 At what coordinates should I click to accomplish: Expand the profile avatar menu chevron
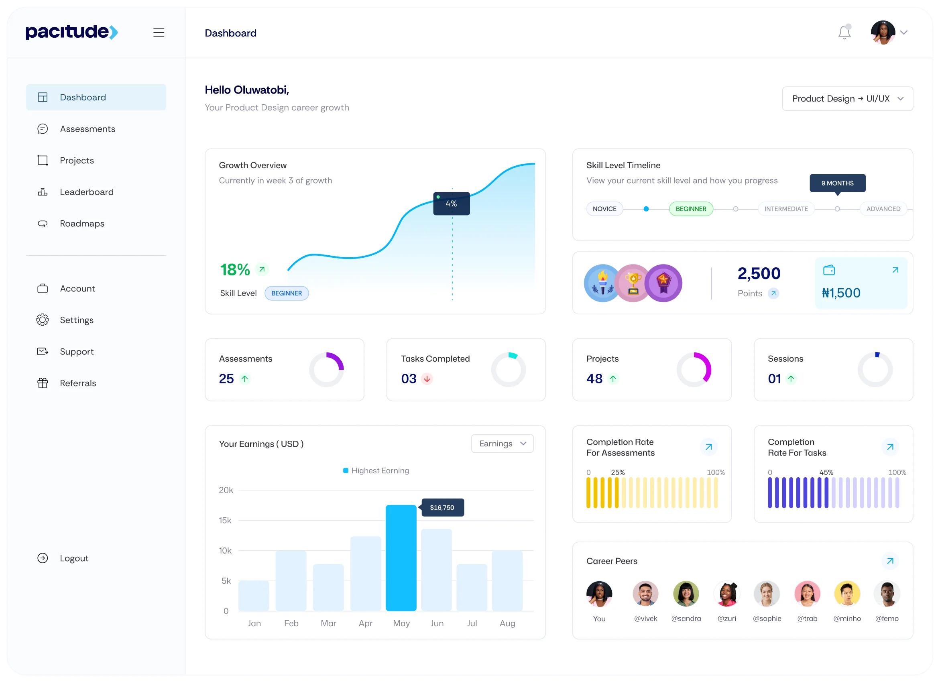point(904,33)
